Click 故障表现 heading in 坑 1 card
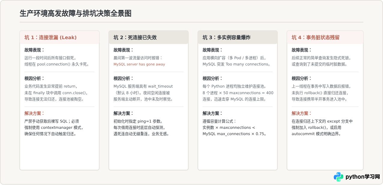Image resolution: width=383 pixels, height=185 pixels. point(34,50)
